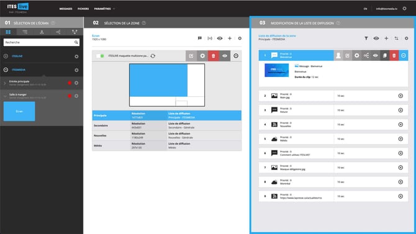The height and width of the screenshot is (234, 416).
Task: Delete the ITESLIVE maquette layout
Action: (x=214, y=56)
